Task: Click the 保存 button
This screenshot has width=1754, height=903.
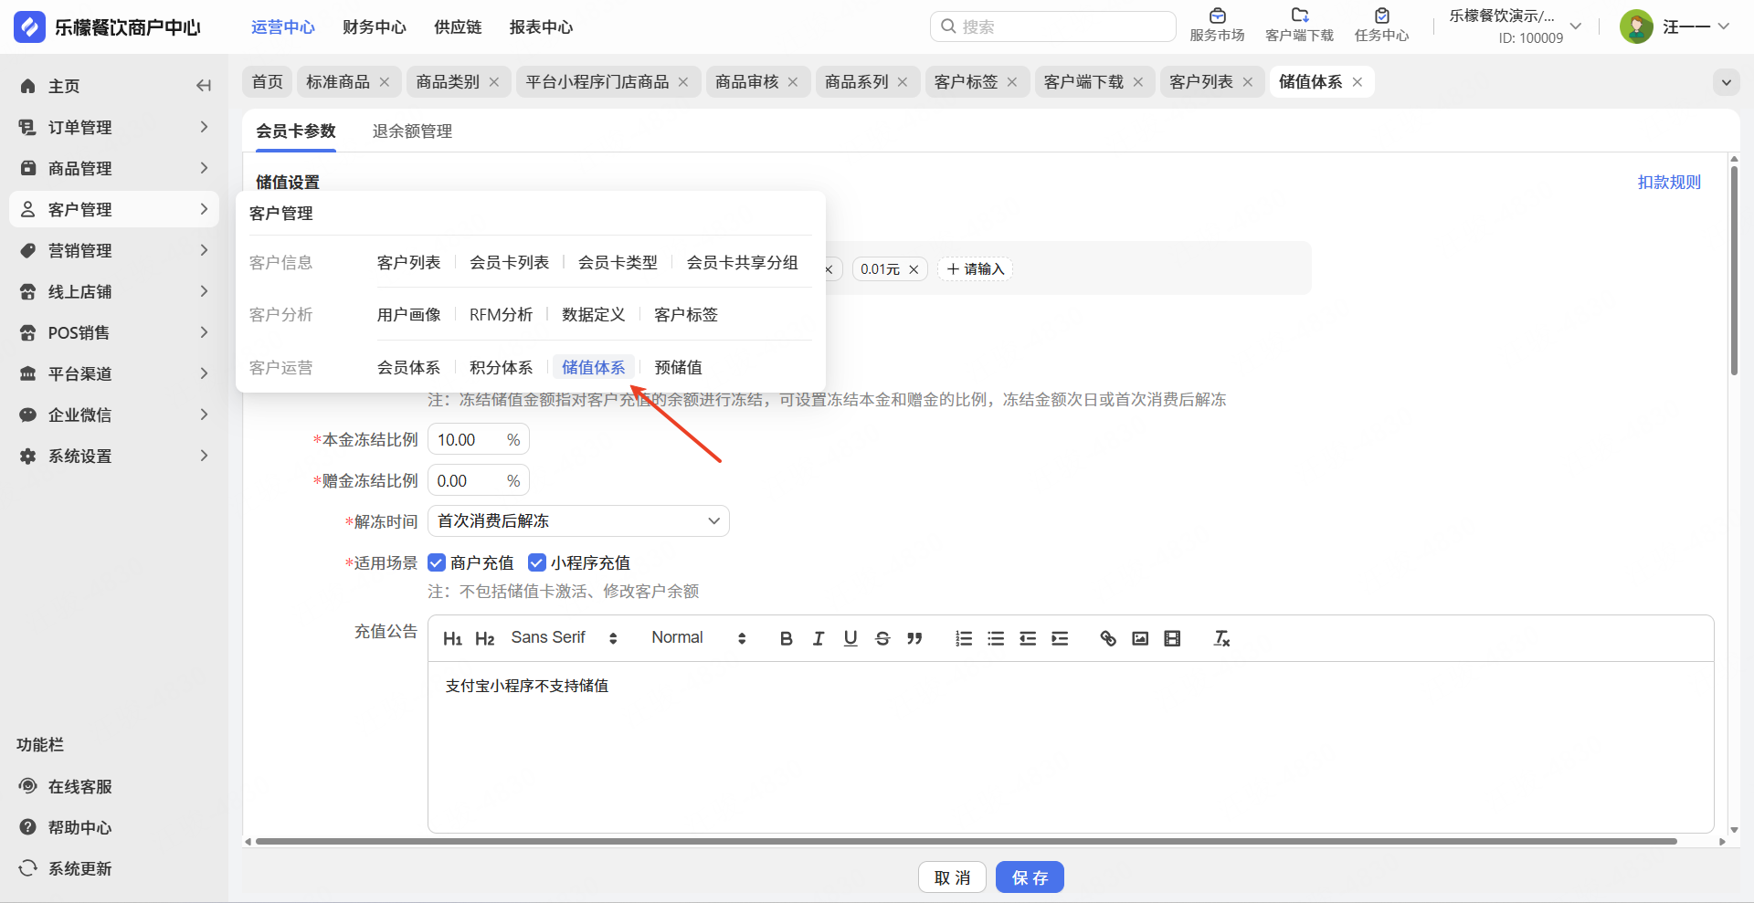Action: point(1030,877)
